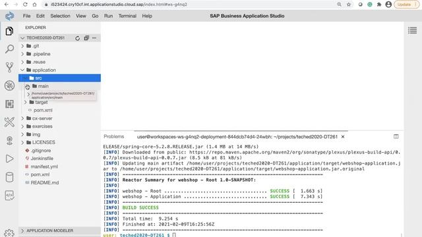Open the .gitignore file
This screenshot has width=422, height=237.
click(x=59, y=151)
